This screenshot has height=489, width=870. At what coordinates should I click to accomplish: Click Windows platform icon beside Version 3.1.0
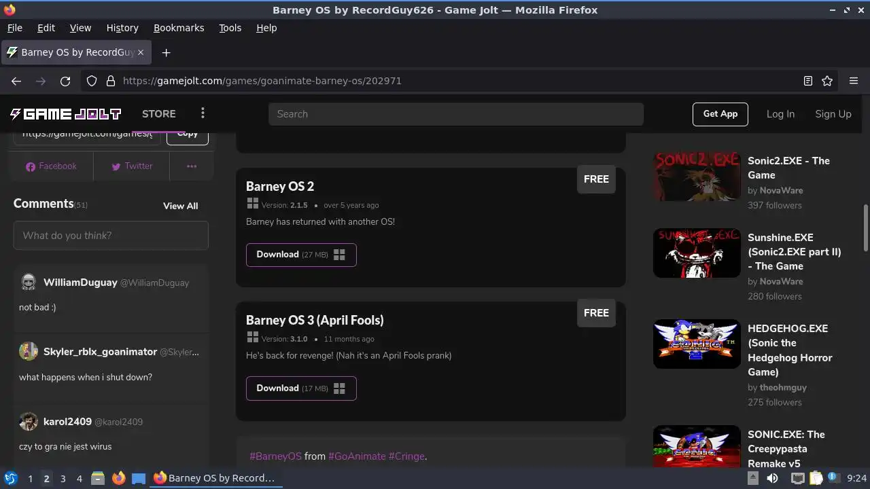click(253, 338)
